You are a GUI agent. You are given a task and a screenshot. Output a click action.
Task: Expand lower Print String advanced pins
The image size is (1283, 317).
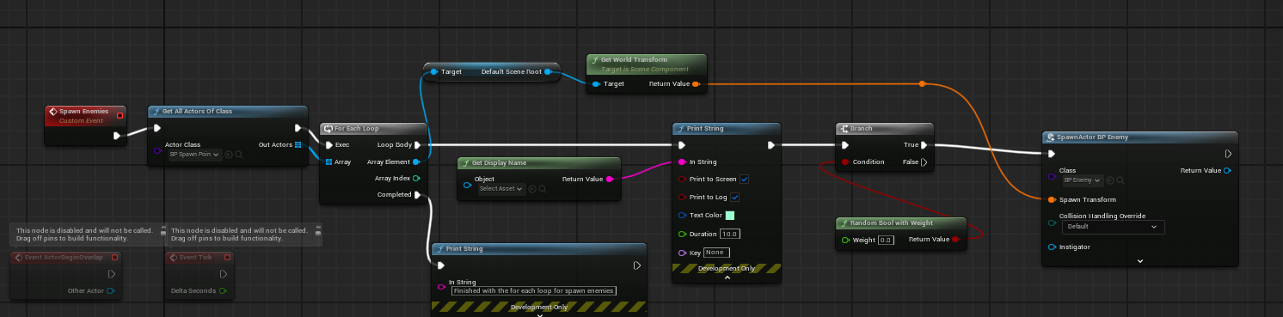click(539, 314)
